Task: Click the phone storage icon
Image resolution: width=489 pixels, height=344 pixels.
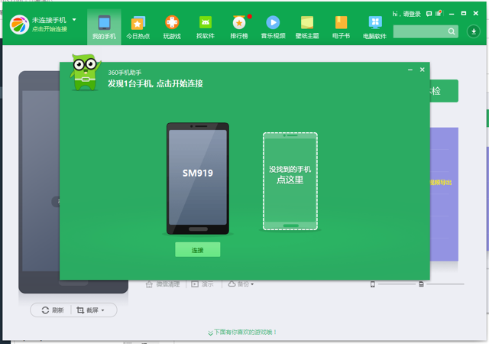Action: (372, 284)
